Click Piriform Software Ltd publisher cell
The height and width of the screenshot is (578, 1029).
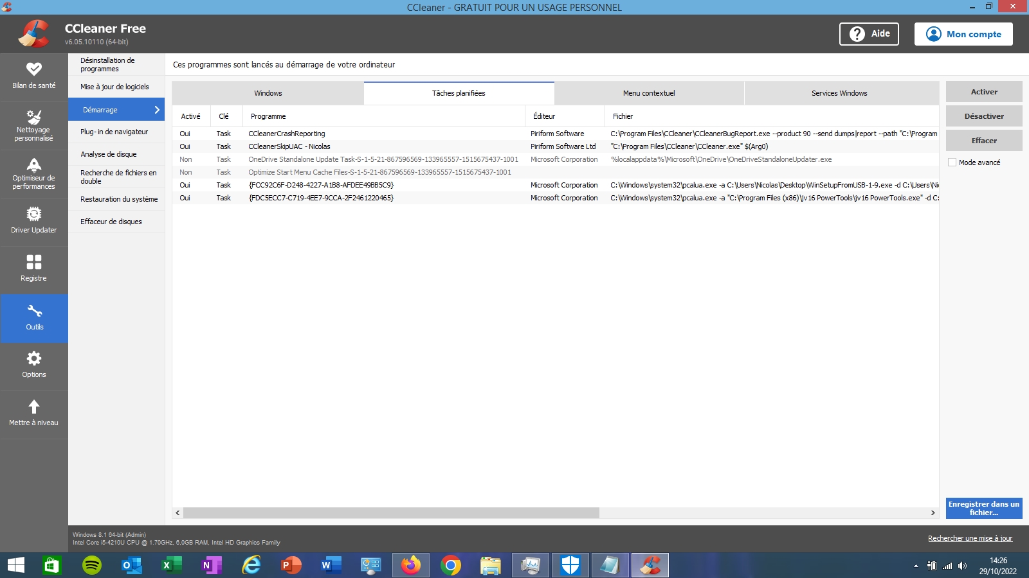(563, 146)
